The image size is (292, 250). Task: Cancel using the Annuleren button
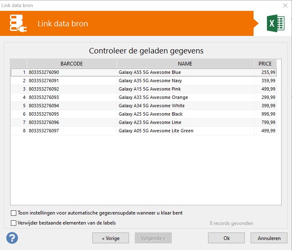[269, 238]
